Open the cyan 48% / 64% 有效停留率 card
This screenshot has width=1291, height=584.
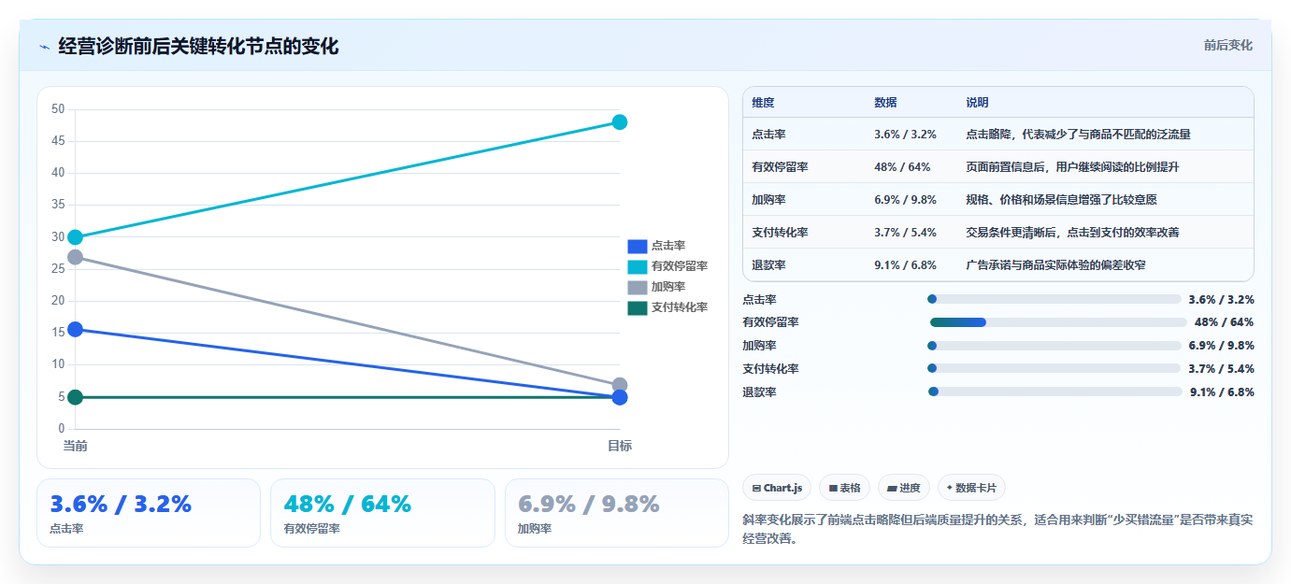coord(382,513)
